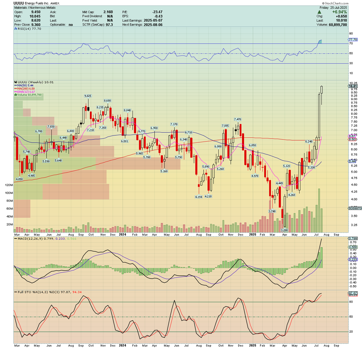The image size is (362, 348).
Task: Click the SCTR (SmlCap) value 97.3
Action: tap(109, 25)
